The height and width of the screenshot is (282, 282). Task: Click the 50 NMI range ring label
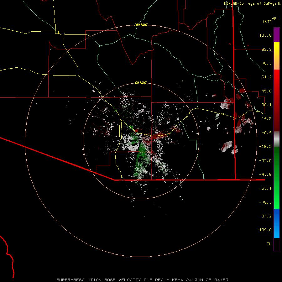pos(141,83)
